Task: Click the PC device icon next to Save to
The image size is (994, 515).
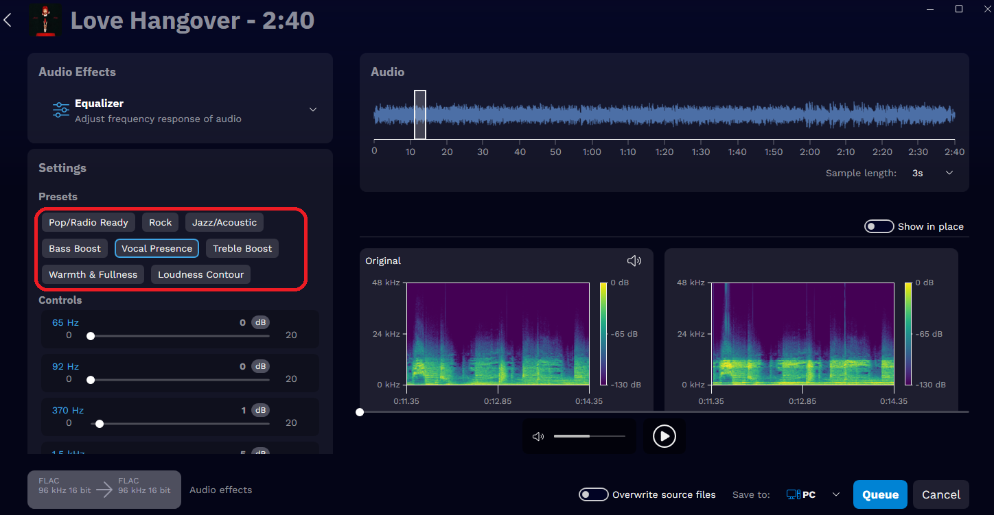Action: click(794, 494)
